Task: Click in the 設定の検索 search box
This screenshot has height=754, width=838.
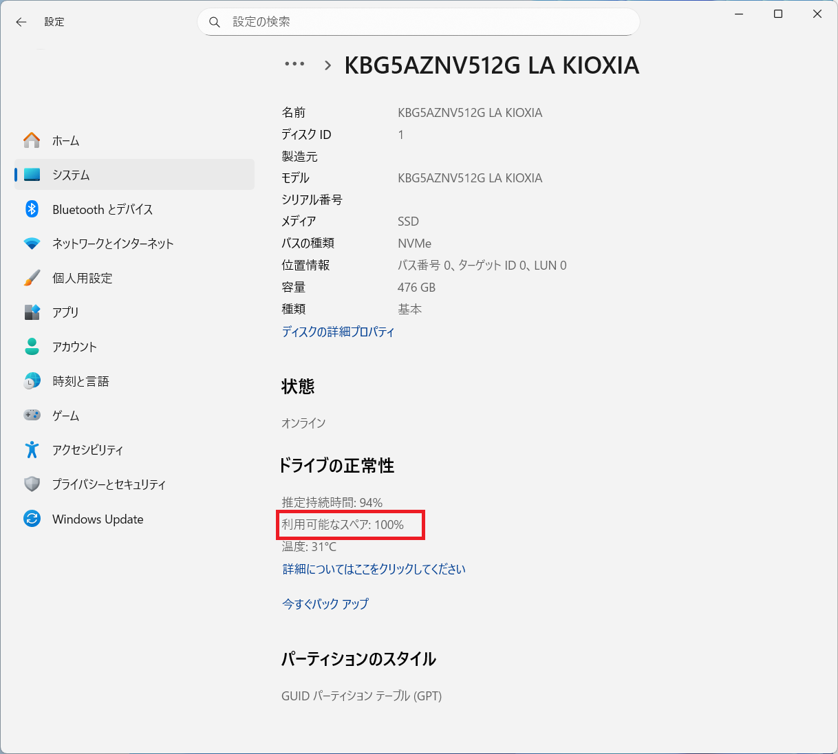Action: click(427, 22)
